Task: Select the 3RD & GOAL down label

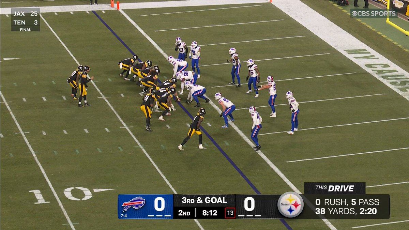Action: click(204, 200)
